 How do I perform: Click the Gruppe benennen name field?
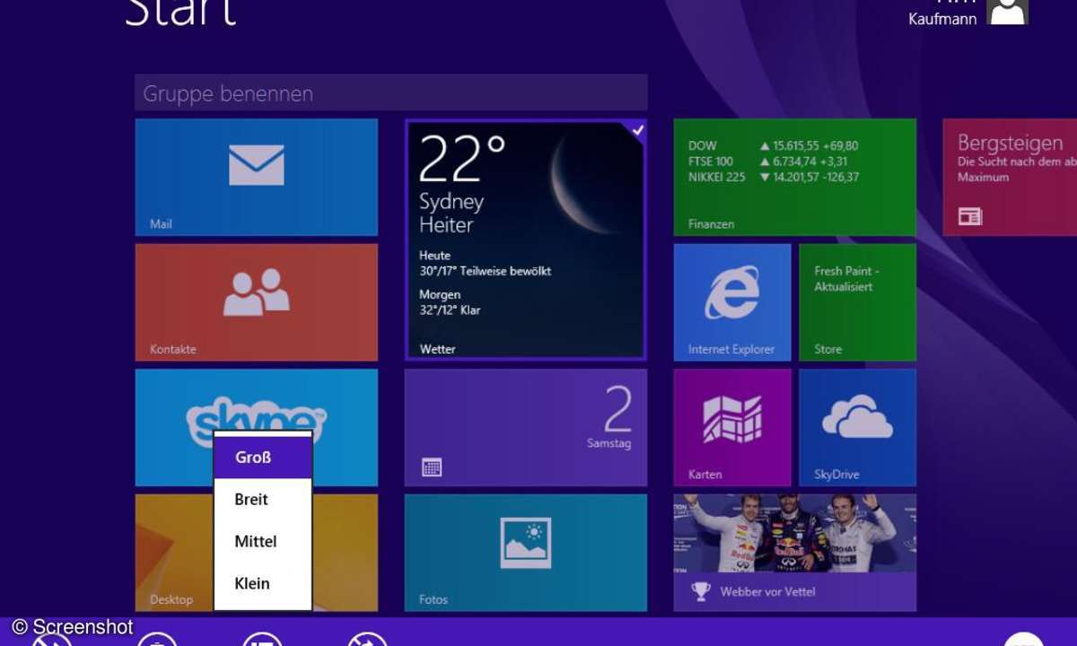click(x=391, y=92)
